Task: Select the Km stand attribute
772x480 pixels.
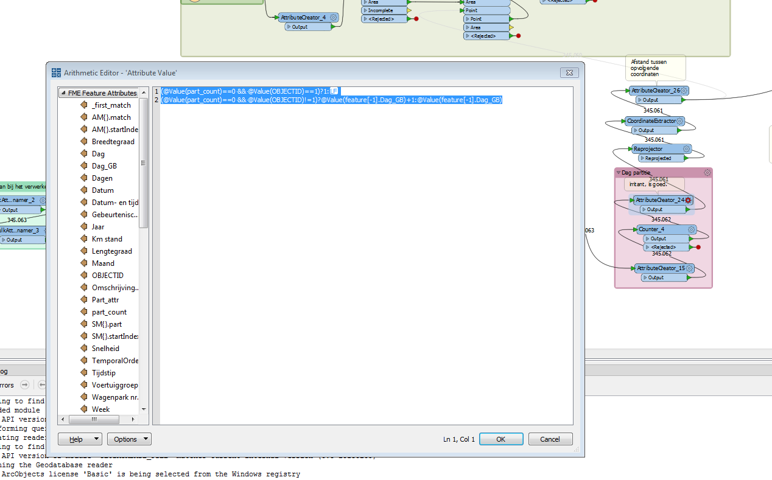Action: 107,239
